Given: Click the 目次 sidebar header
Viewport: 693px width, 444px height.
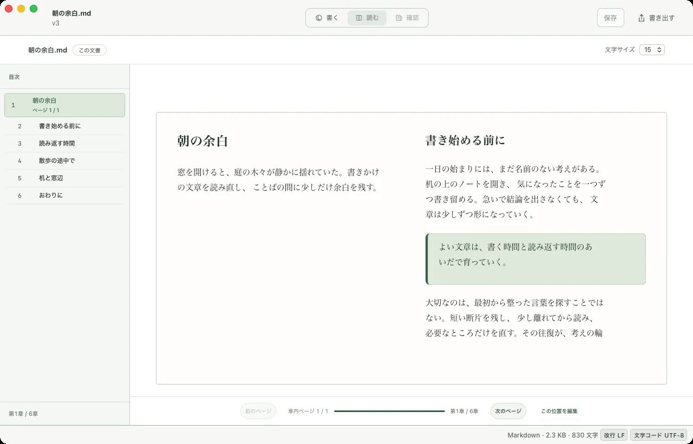Looking at the screenshot, I should 14,77.
